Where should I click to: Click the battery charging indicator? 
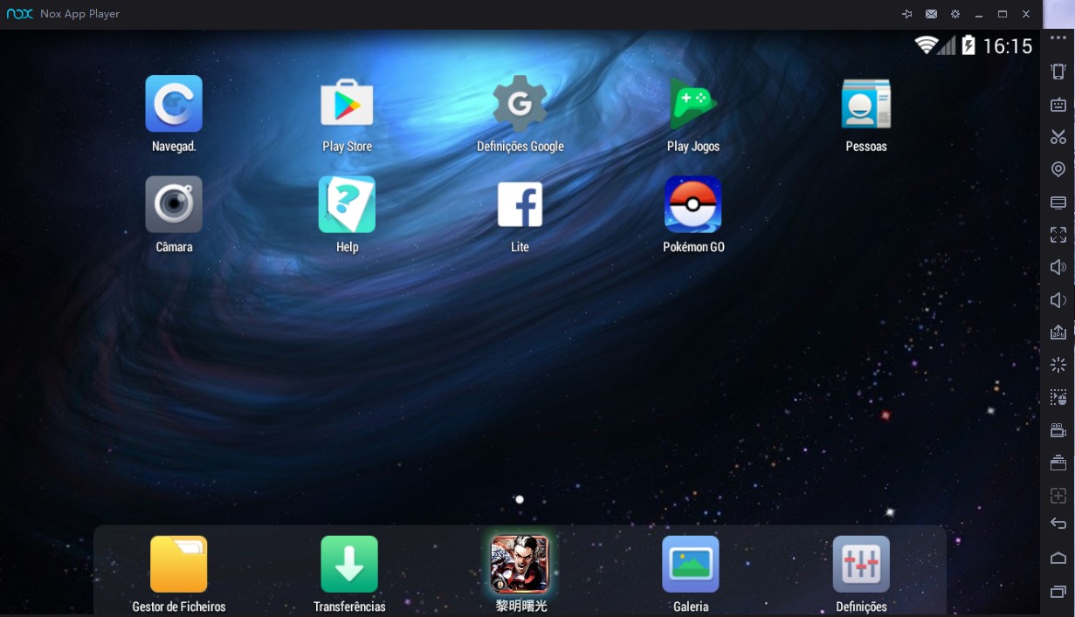(968, 45)
